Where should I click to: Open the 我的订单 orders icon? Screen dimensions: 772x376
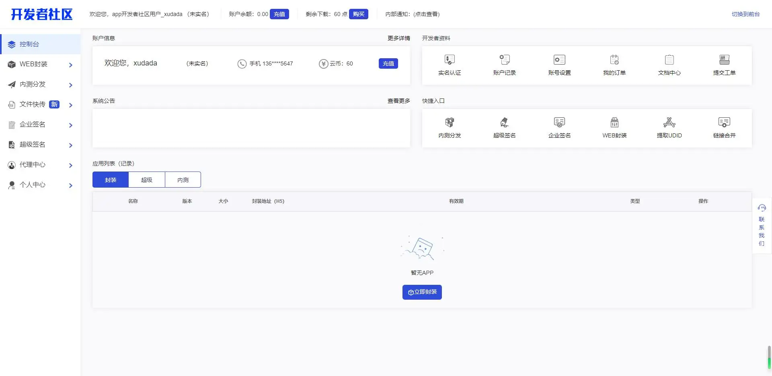pos(614,60)
